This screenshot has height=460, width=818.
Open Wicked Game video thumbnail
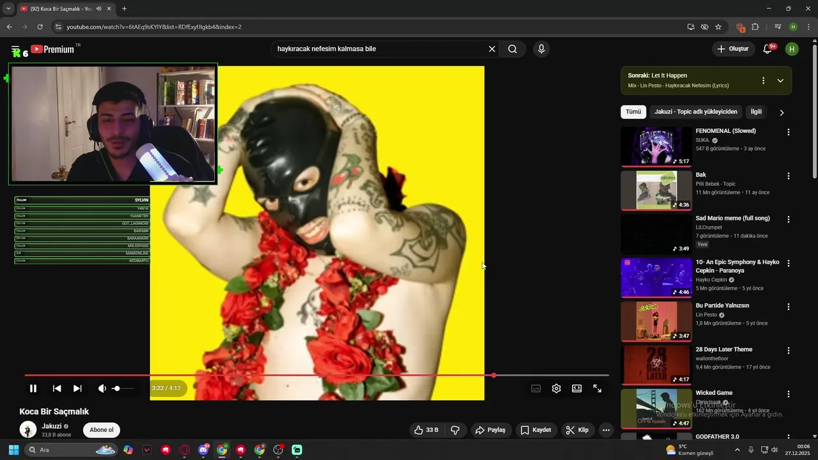tap(656, 408)
